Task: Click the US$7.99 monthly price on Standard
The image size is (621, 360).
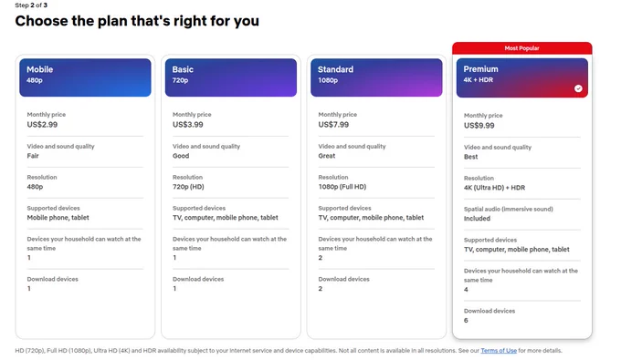Action: click(x=333, y=125)
